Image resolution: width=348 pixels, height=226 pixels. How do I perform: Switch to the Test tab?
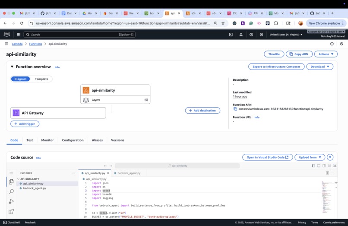[29, 140]
